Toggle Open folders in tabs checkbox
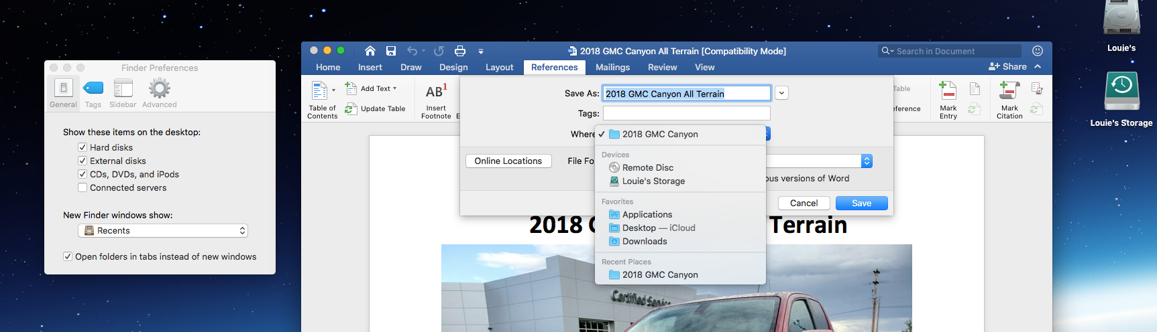1157x332 pixels. tap(68, 256)
